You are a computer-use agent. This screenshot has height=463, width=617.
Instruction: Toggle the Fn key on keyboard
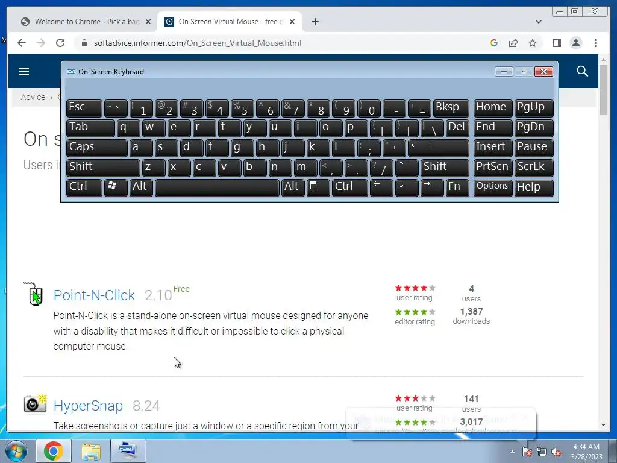(x=457, y=187)
